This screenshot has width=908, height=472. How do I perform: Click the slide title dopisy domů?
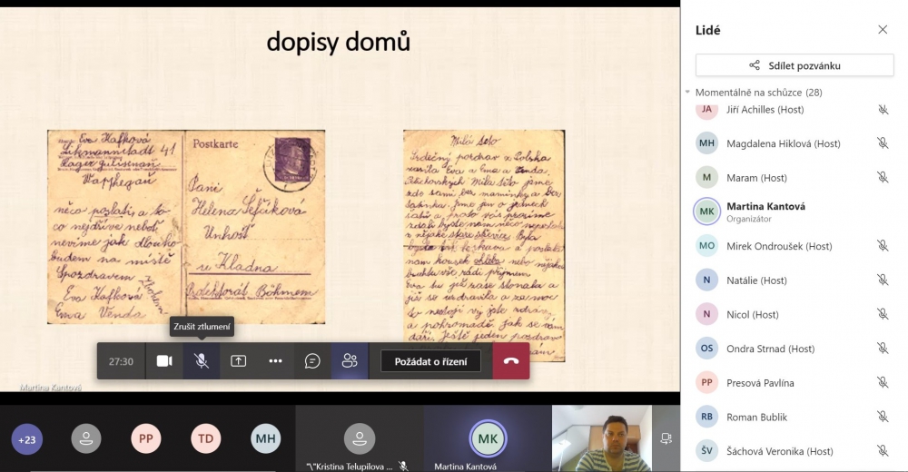tap(338, 42)
